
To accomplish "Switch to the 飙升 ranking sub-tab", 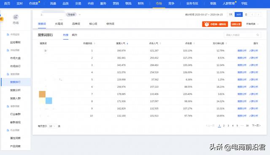I will pyautogui.click(x=74, y=35).
